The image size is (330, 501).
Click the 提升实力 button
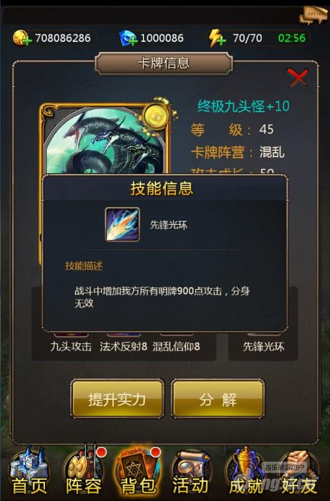coord(117,399)
